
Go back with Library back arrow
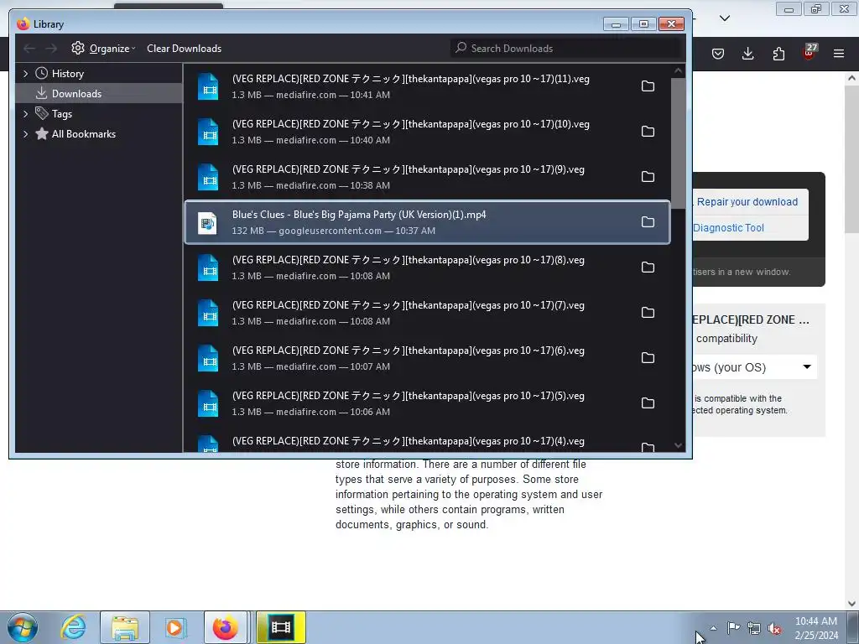pyautogui.click(x=29, y=49)
